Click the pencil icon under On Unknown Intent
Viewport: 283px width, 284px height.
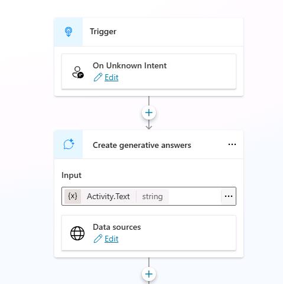98,77
